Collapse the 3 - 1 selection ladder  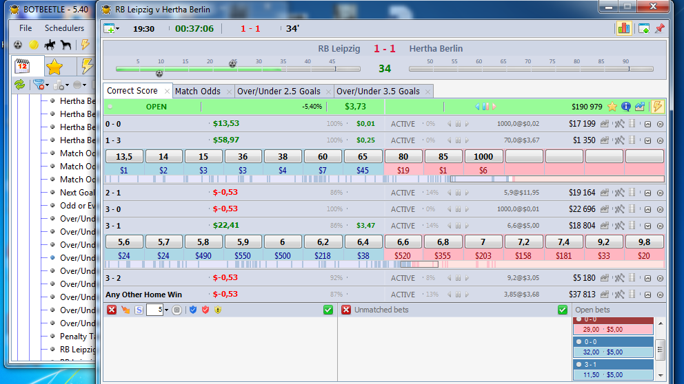coord(647,226)
